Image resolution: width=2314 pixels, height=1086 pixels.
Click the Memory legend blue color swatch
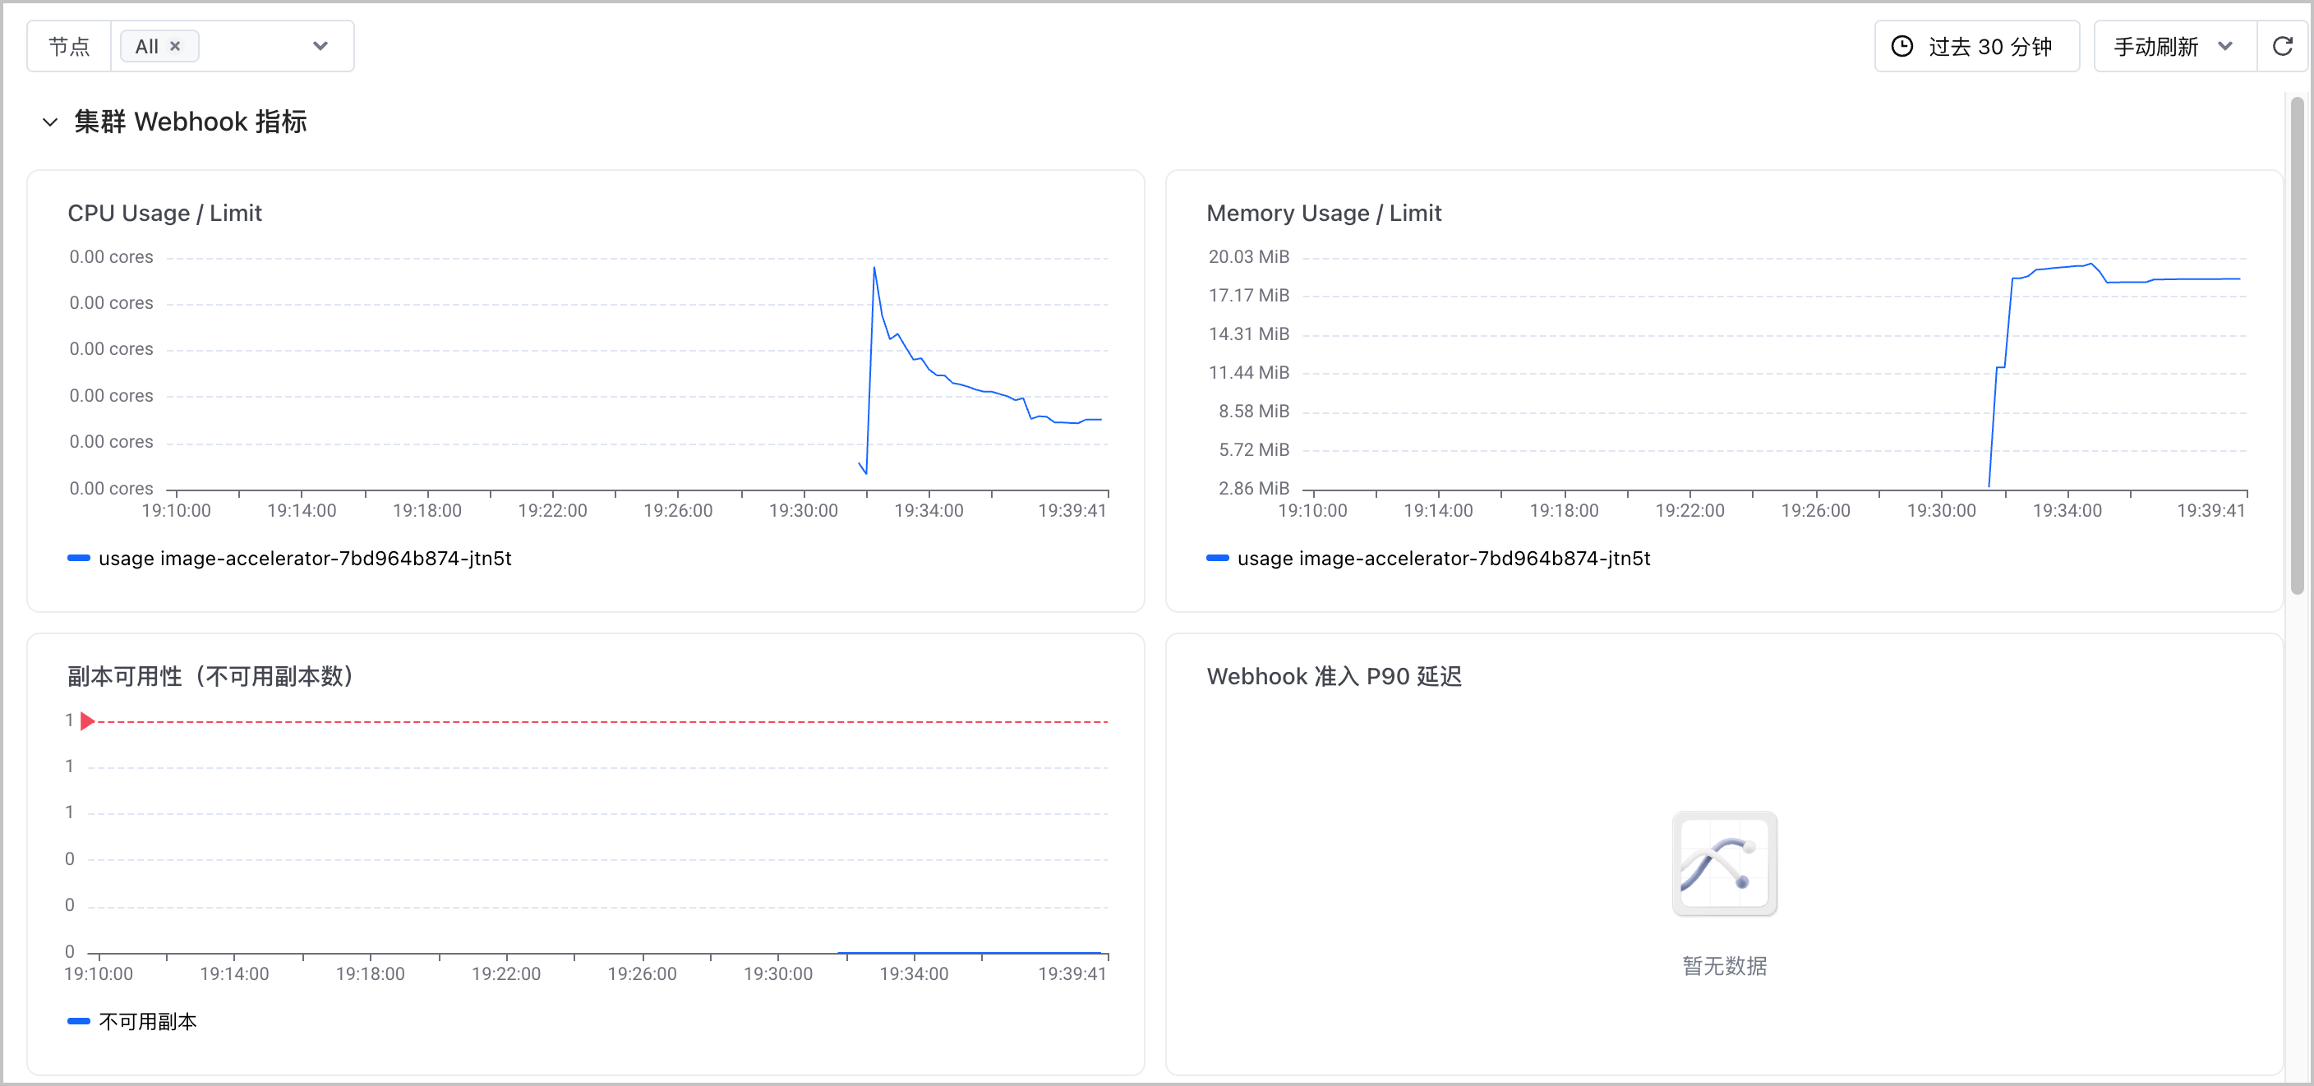pos(1217,559)
